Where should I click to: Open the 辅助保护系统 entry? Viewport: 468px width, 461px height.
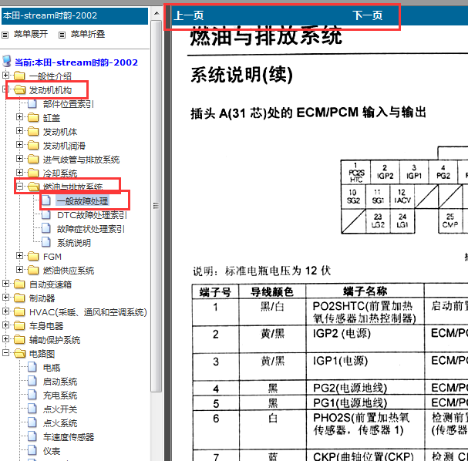tap(55, 340)
